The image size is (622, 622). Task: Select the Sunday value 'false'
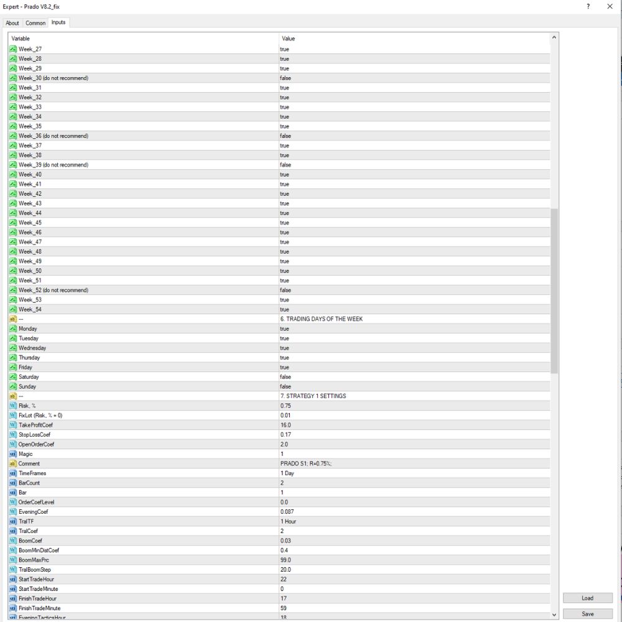click(285, 387)
